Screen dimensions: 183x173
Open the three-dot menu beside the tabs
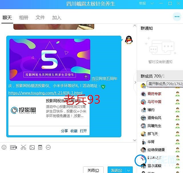(177, 17)
